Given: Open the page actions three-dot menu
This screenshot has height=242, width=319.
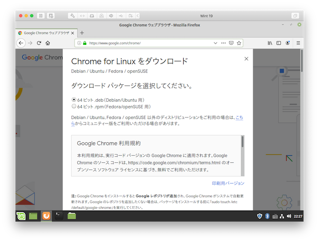Looking at the screenshot, I should click(x=224, y=43).
